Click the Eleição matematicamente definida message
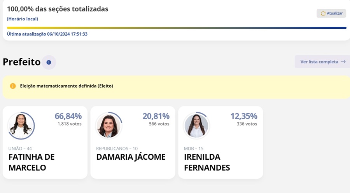Screen dimensions: 350x193 [66, 86]
